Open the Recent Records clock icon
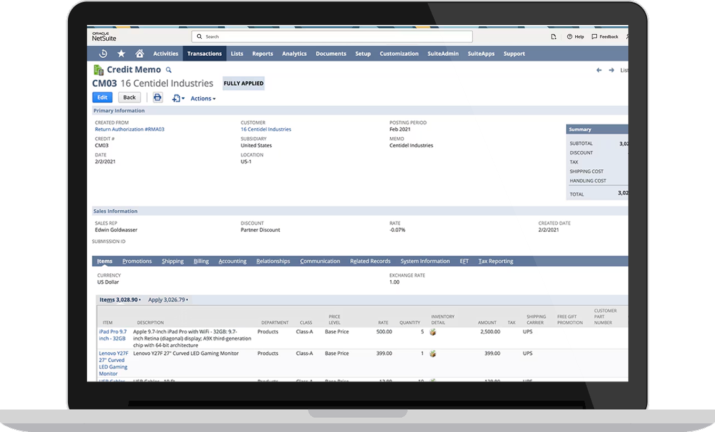The image size is (715, 432). point(103,53)
